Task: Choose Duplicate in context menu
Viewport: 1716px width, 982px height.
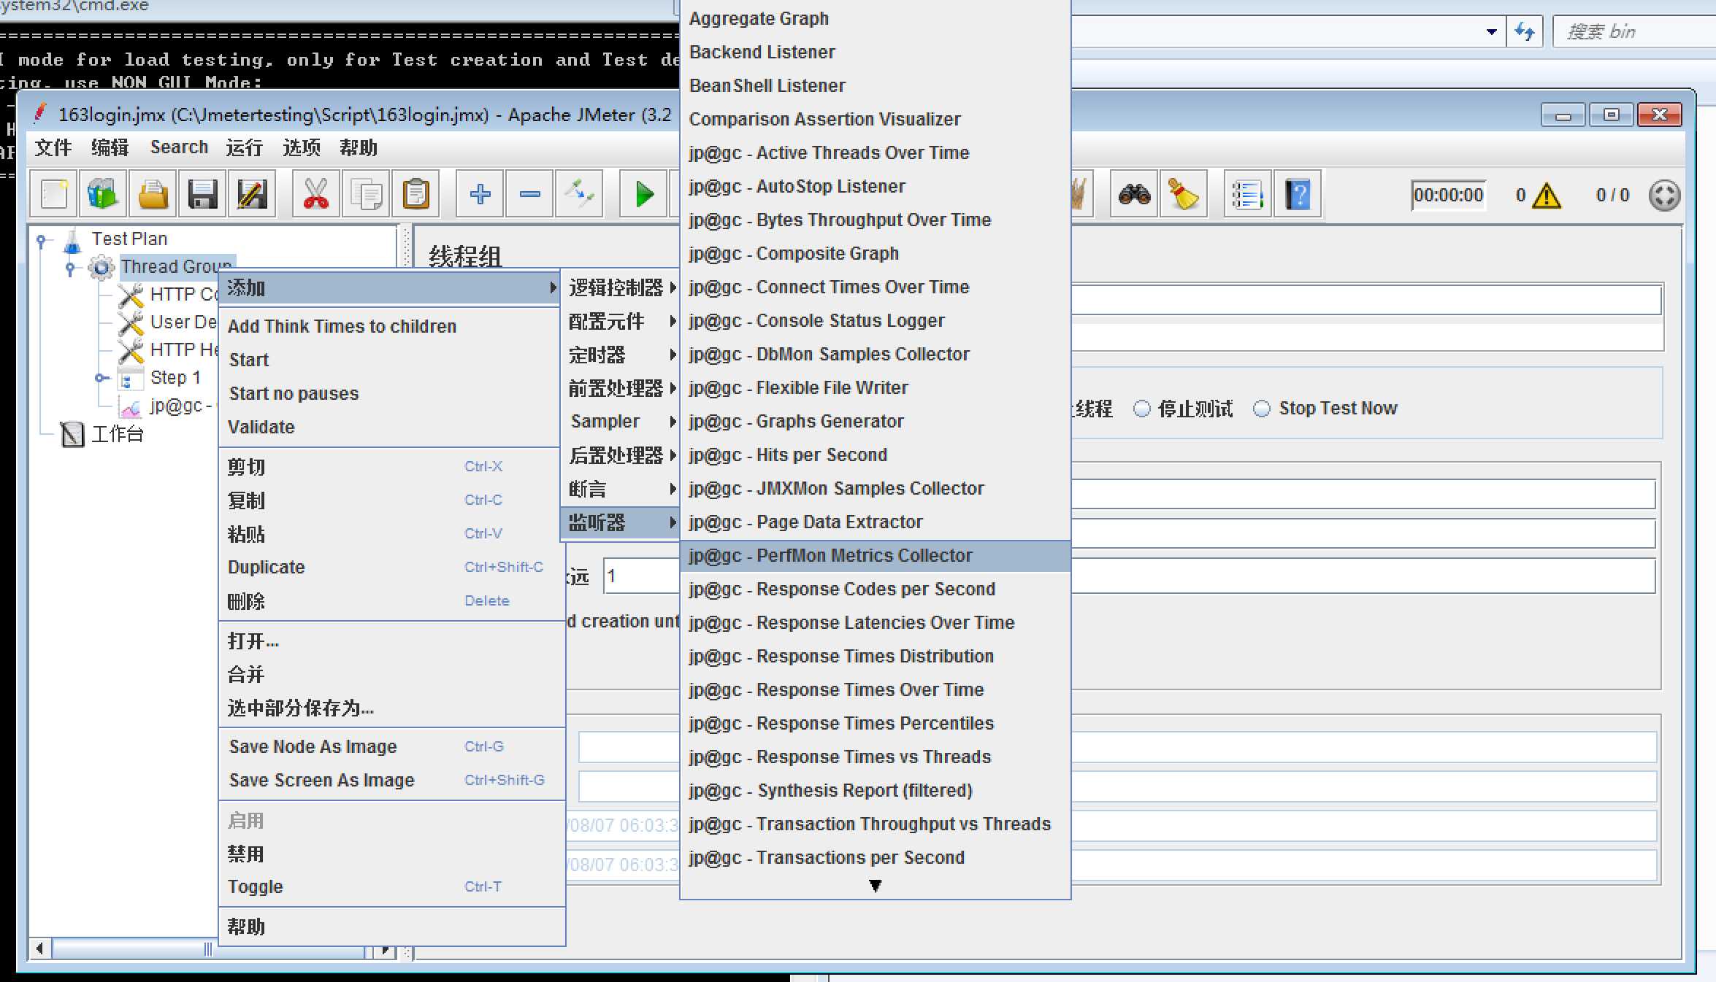Action: (x=391, y=567)
